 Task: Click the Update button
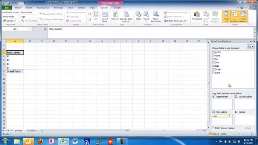tap(248, 128)
